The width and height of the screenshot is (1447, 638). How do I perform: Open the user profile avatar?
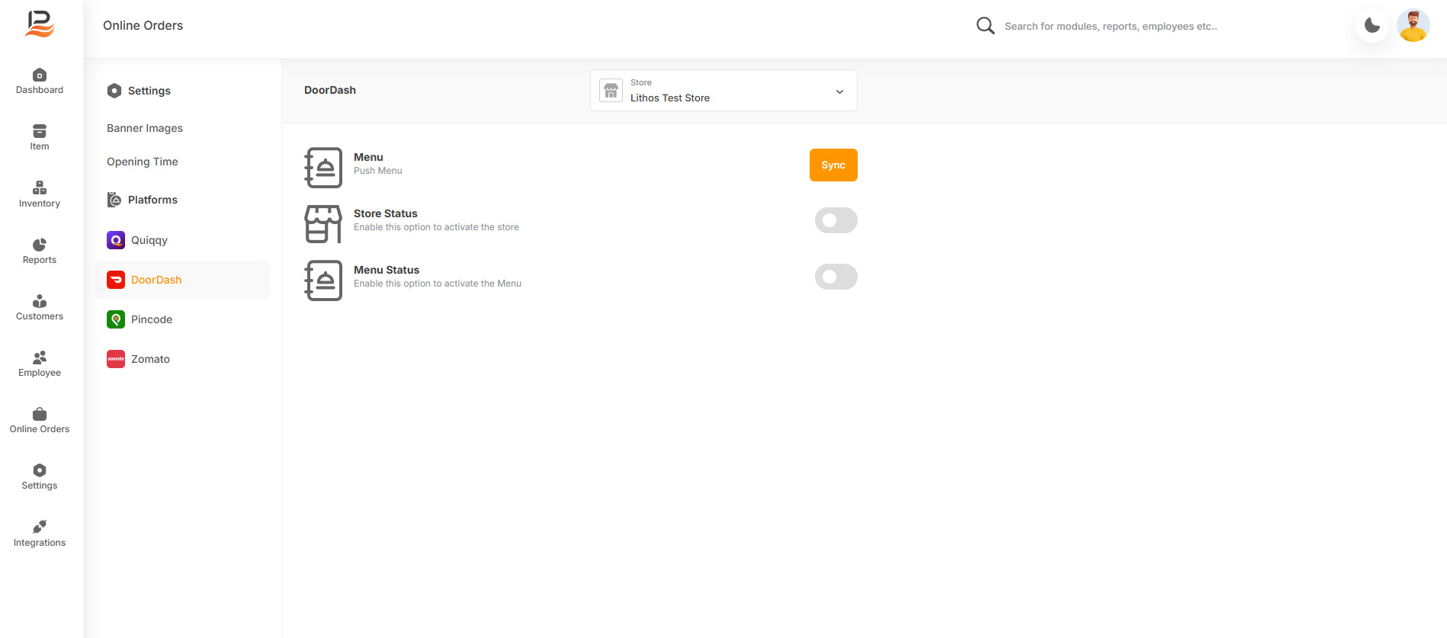[x=1413, y=26]
